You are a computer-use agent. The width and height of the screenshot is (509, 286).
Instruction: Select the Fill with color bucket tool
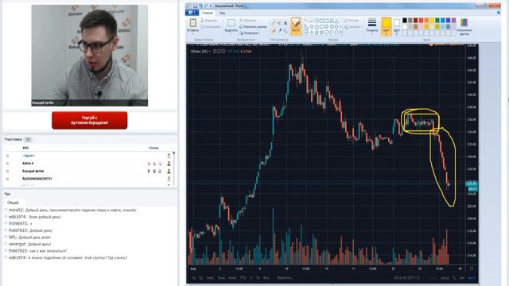point(279,23)
